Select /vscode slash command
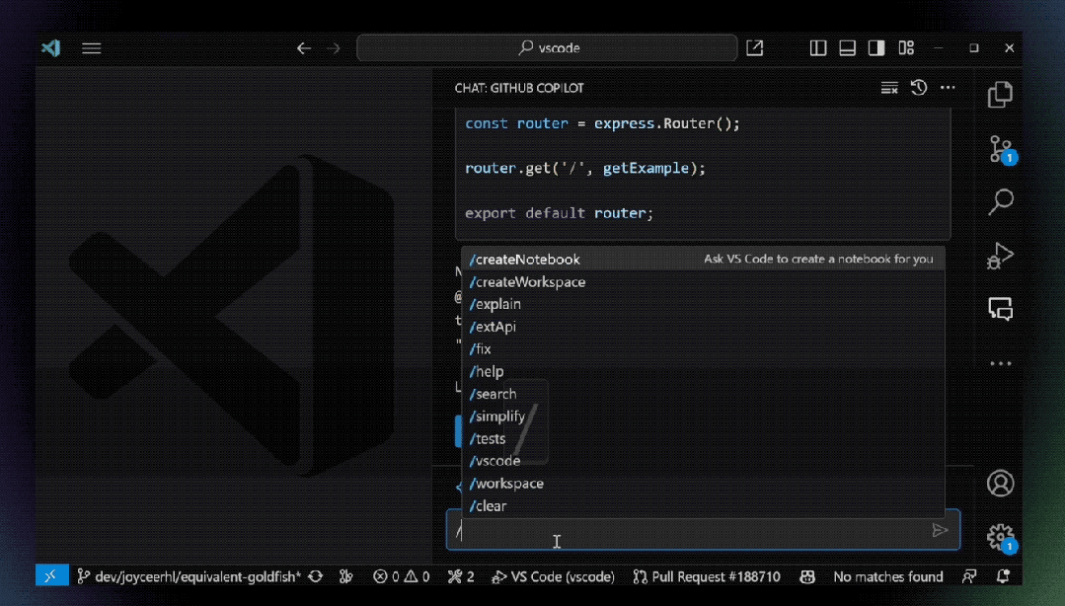1065x606 pixels. coord(703,461)
